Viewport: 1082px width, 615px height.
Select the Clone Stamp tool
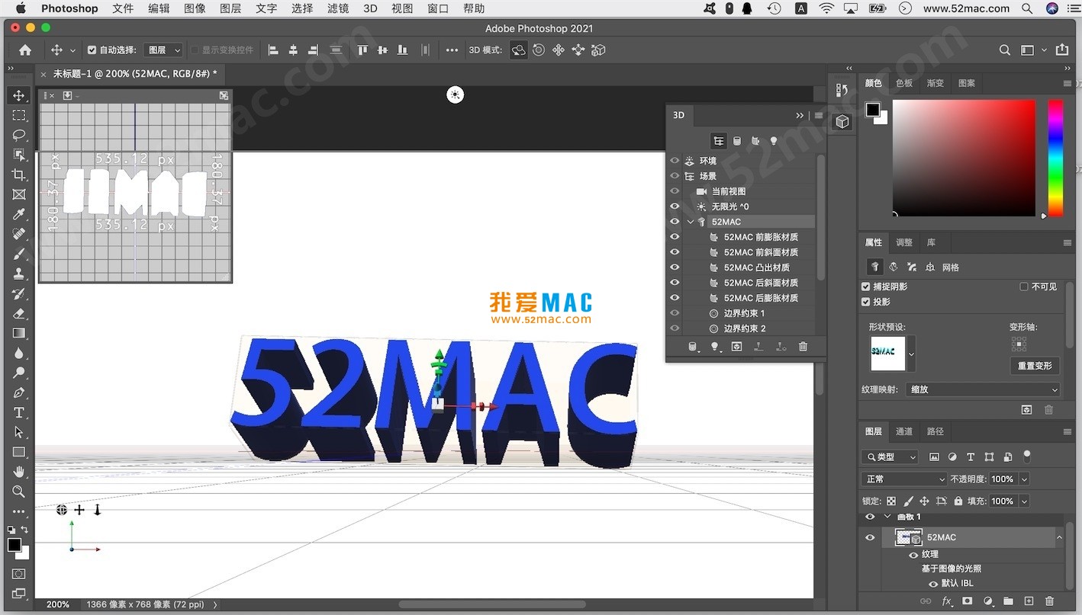[19, 274]
